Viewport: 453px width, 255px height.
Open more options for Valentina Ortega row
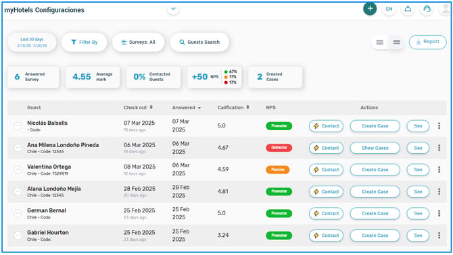[439, 169]
